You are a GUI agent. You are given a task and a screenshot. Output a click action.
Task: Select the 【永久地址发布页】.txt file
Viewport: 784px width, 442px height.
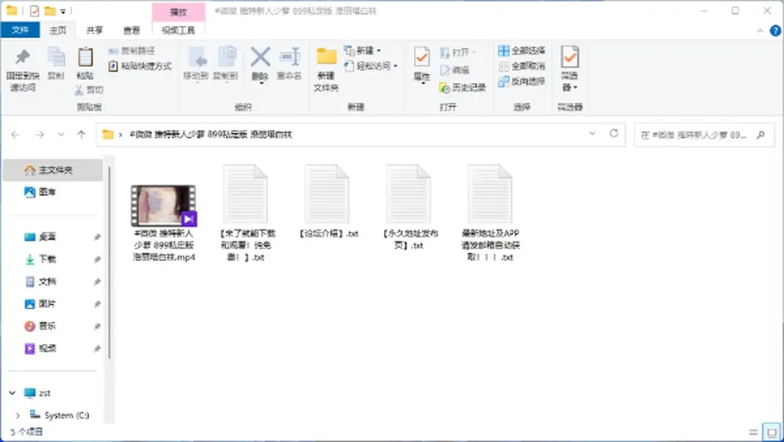click(x=409, y=208)
